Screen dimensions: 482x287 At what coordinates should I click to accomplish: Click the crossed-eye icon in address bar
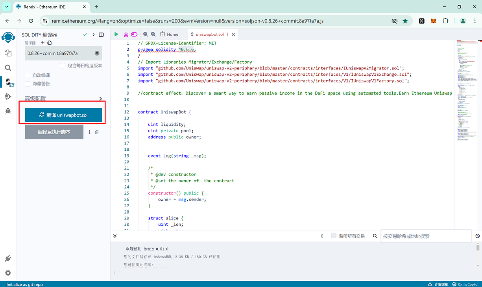coord(394,21)
